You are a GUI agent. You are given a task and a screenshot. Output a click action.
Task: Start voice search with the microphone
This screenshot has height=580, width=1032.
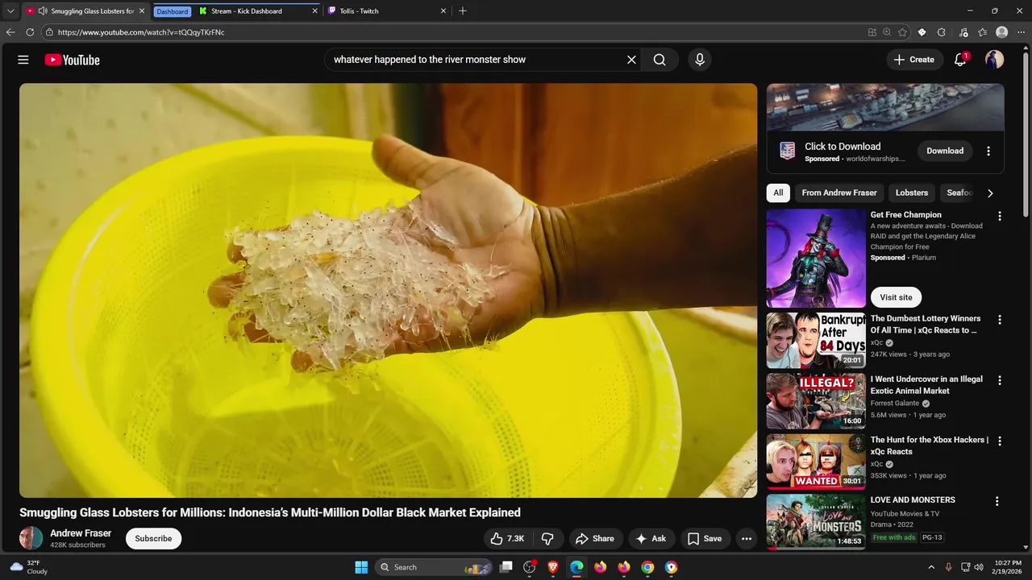pos(699,60)
